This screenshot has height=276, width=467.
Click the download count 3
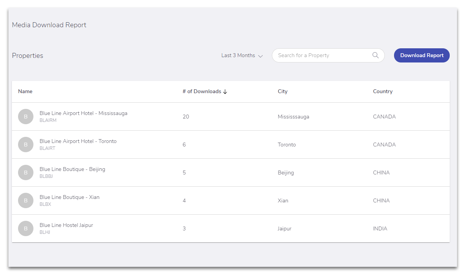tap(184, 228)
